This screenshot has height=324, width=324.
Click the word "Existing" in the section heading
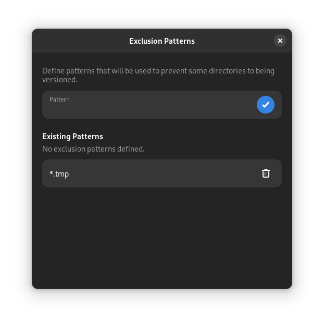[56, 136]
